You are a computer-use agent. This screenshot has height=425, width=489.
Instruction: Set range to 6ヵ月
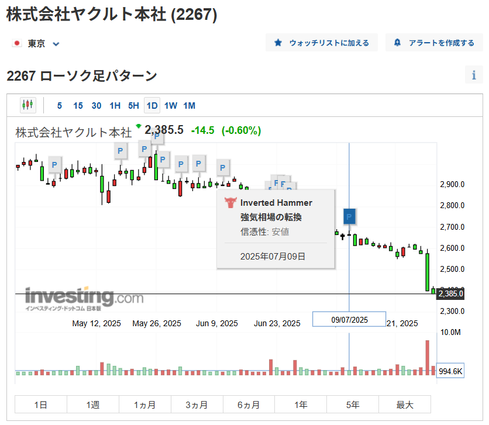click(x=249, y=405)
